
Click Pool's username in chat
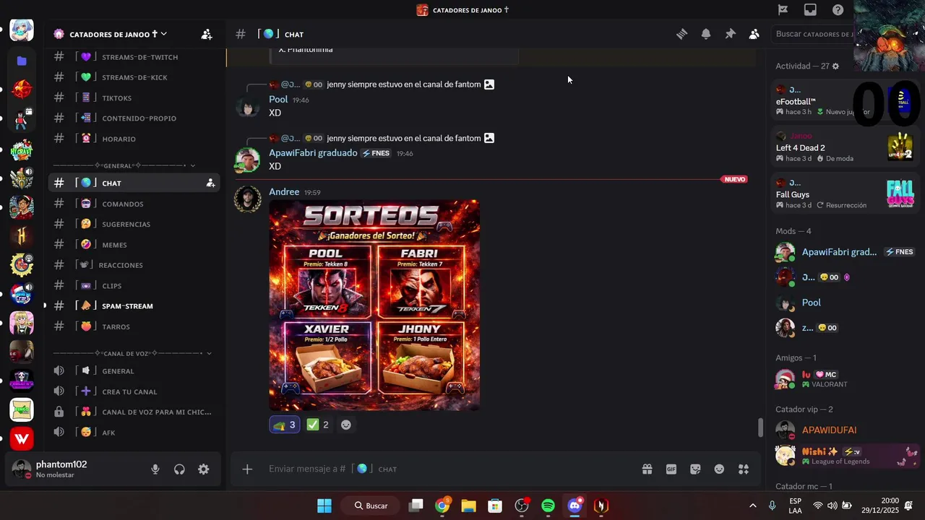tap(278, 100)
